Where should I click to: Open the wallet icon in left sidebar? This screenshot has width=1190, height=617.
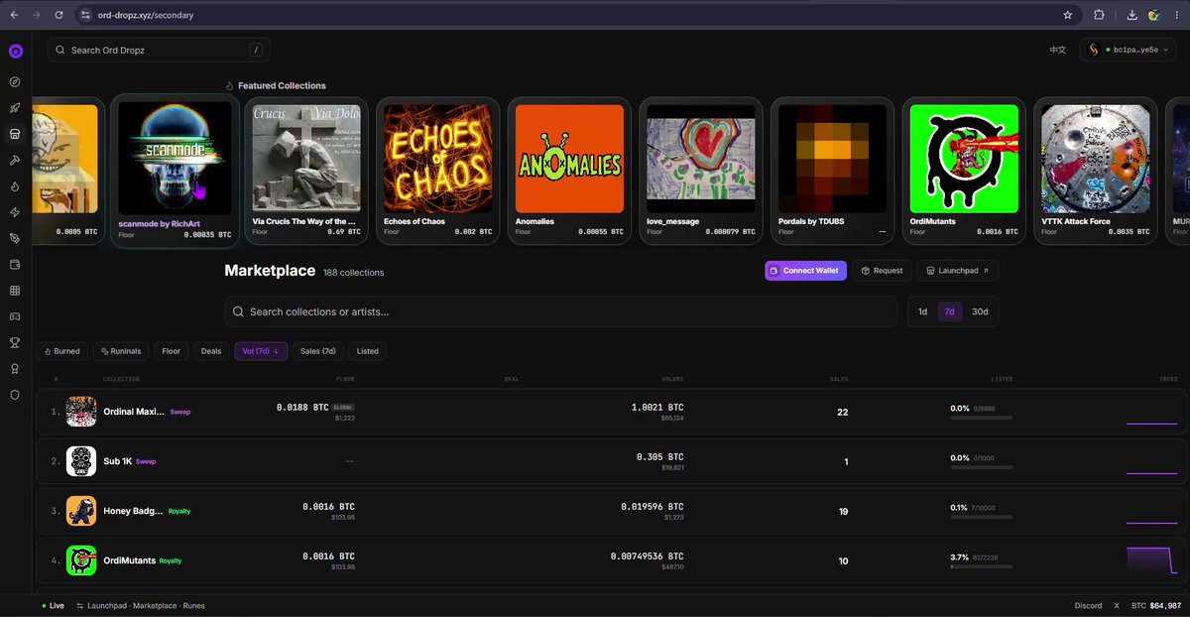(15, 265)
